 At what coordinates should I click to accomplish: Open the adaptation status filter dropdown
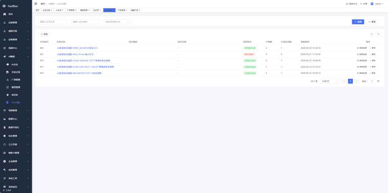tap(117, 22)
